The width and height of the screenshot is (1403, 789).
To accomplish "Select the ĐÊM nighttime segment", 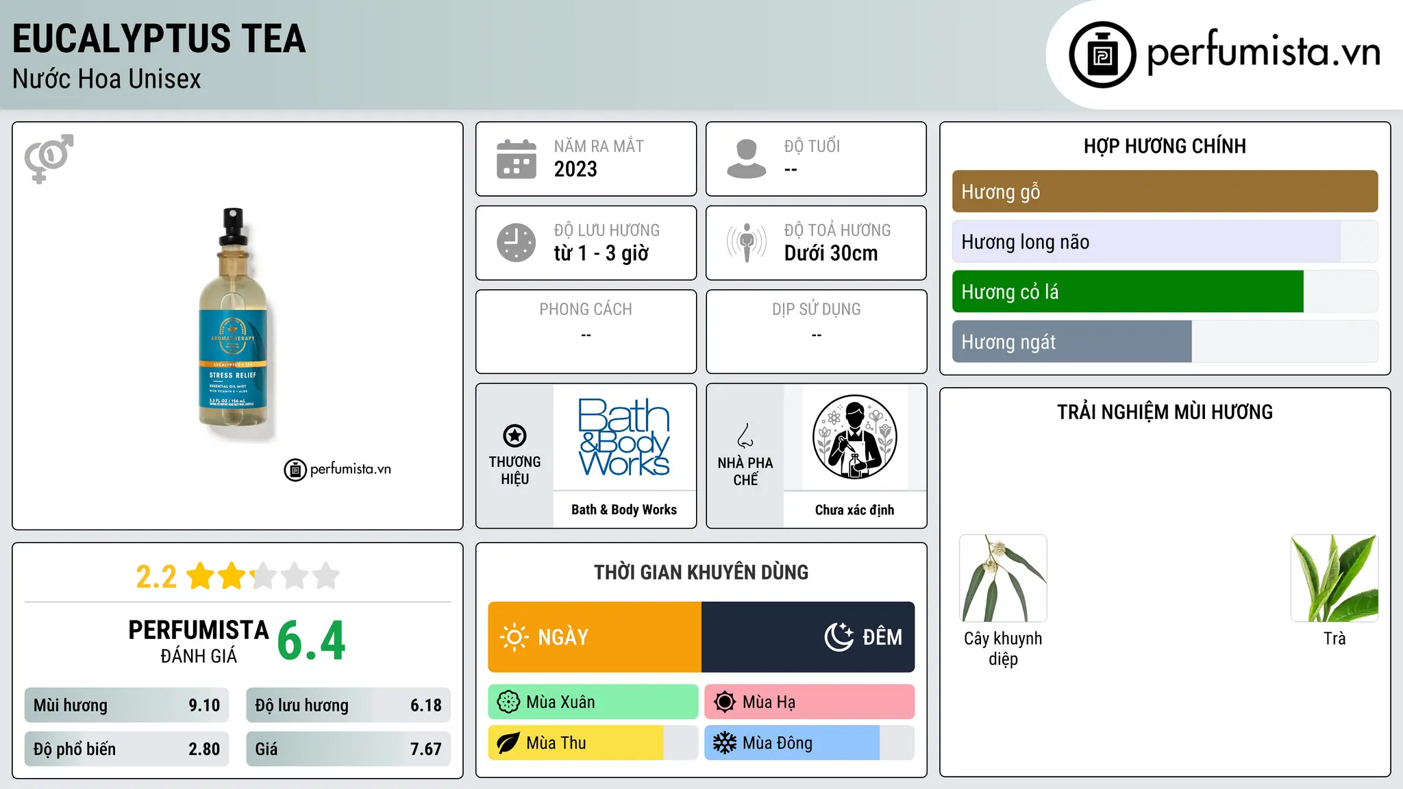I will (808, 637).
